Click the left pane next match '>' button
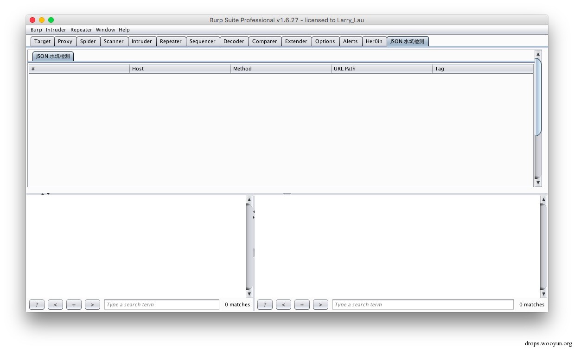Screen dimensions: 574x349 pyautogui.click(x=92, y=305)
